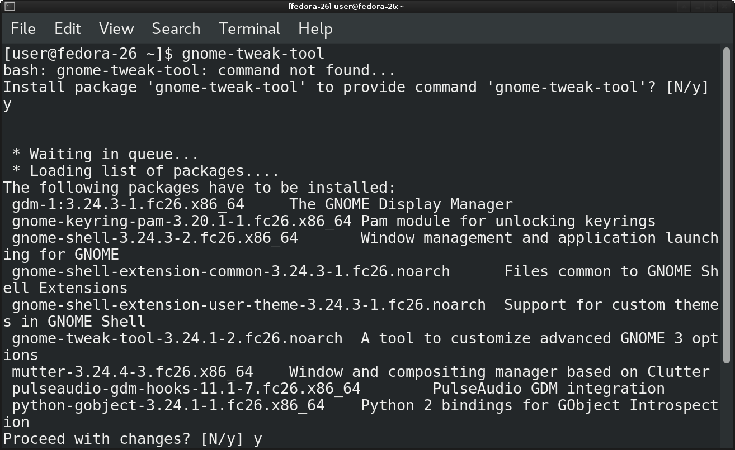Click 'Proceed with changes? [N/y] y' line
The image size is (735, 450).
pyautogui.click(x=133, y=439)
